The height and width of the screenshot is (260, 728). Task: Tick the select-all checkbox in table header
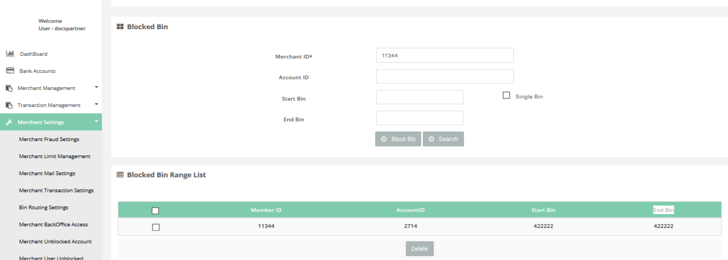pos(155,211)
